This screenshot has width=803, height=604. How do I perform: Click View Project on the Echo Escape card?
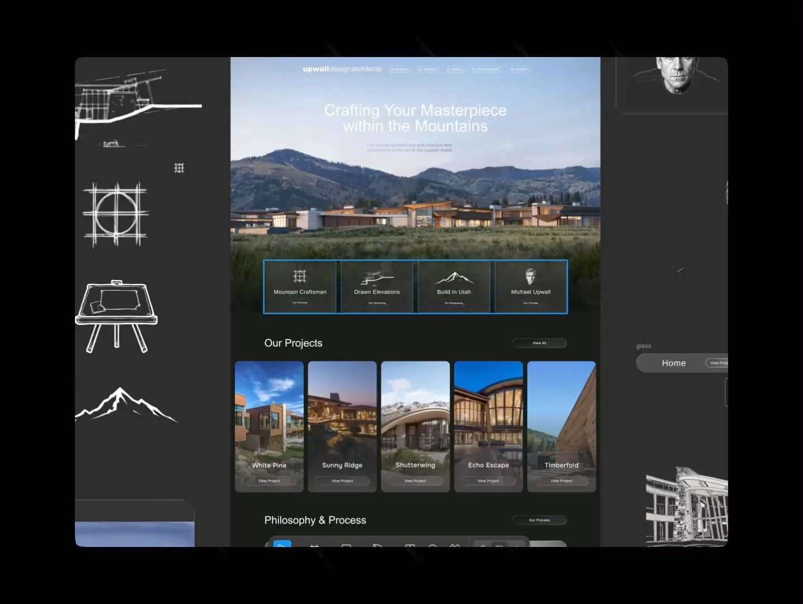coord(489,481)
